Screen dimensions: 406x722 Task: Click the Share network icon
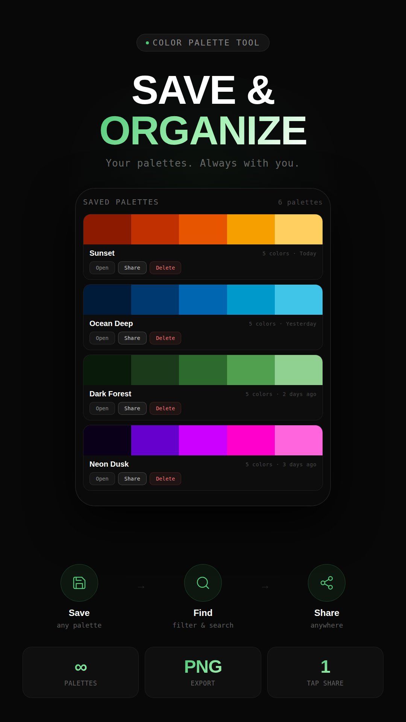(326, 583)
